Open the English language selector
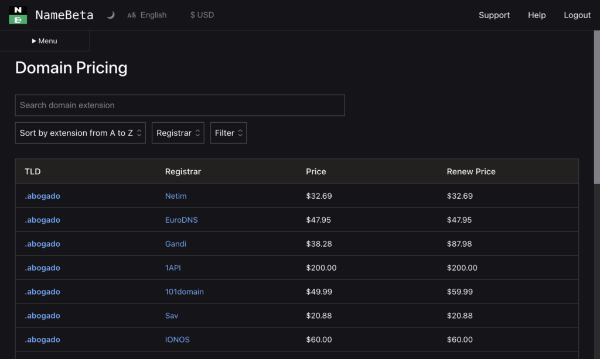600x359 pixels. 147,15
